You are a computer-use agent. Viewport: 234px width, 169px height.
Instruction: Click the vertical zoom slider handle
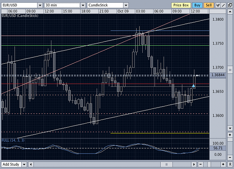click(230, 140)
